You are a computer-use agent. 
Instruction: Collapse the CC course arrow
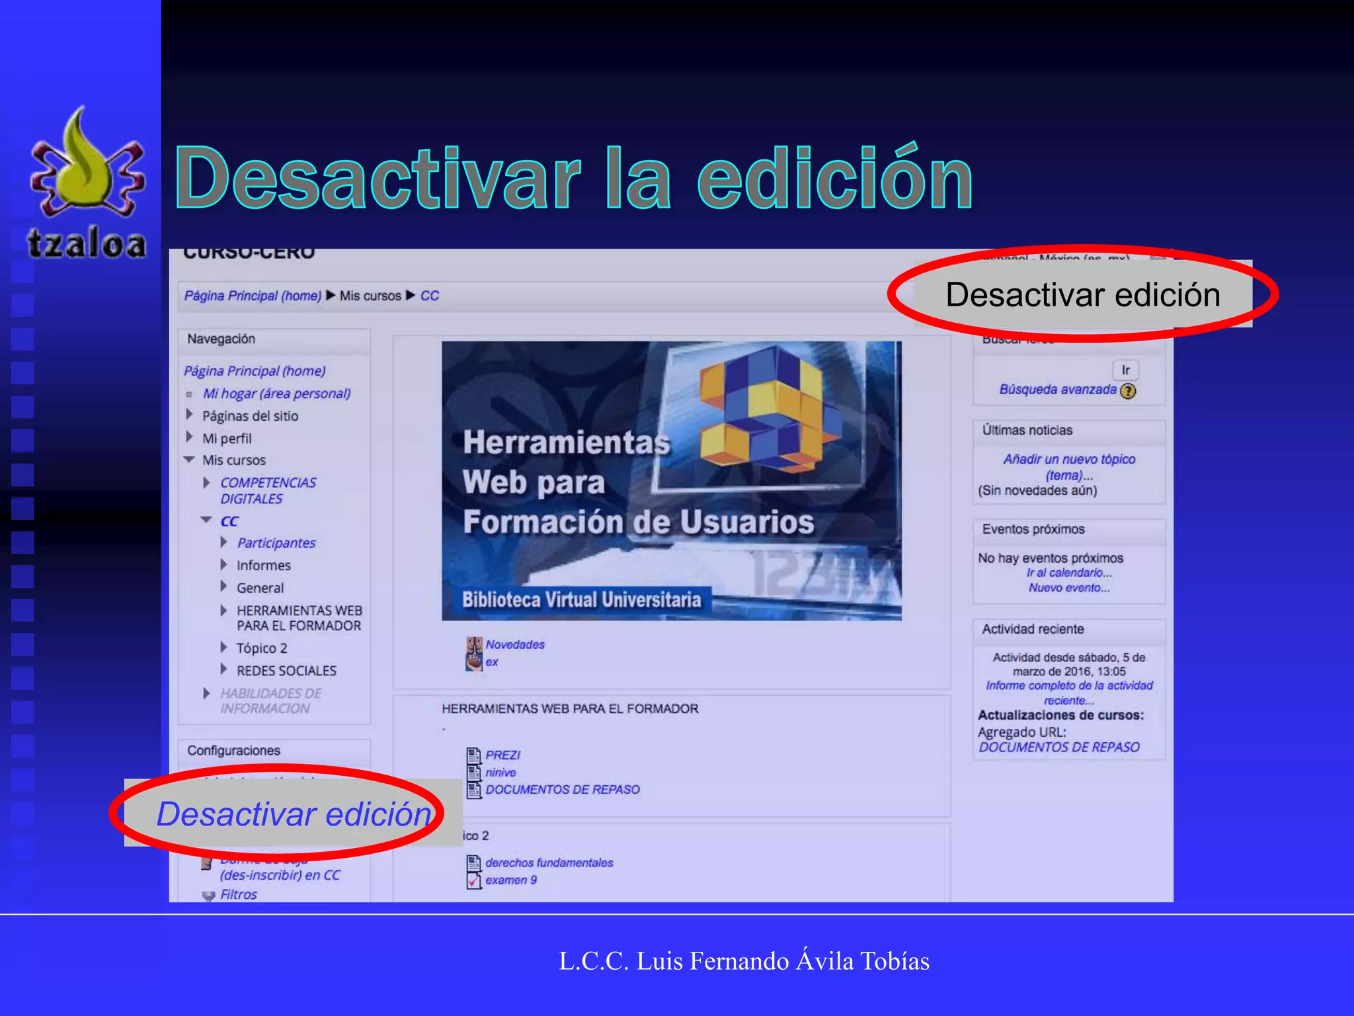[x=206, y=521]
